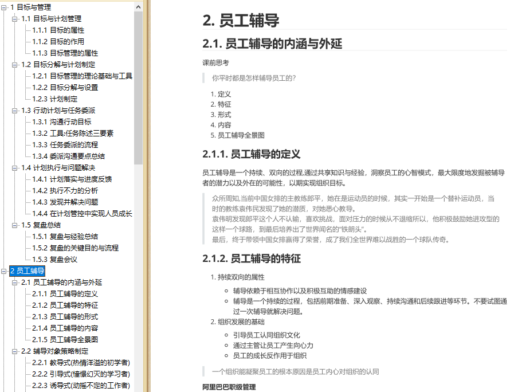
Task: Select highlighted '2 员工辅导' entry
Action: point(28,271)
